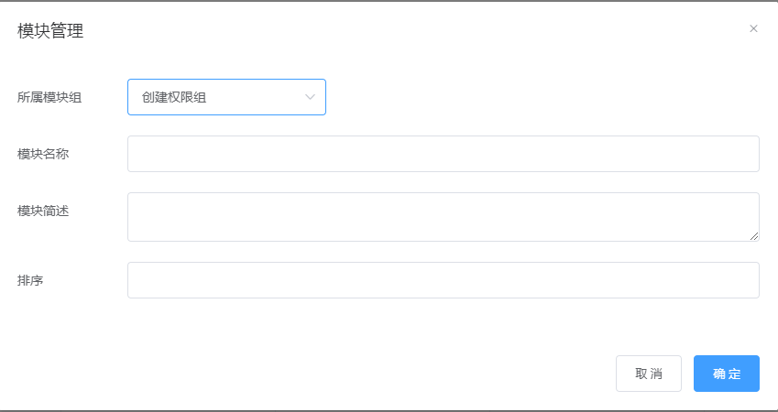This screenshot has height=412, width=778.
Task: Click the 所属模块组 field label
Action: [49, 98]
